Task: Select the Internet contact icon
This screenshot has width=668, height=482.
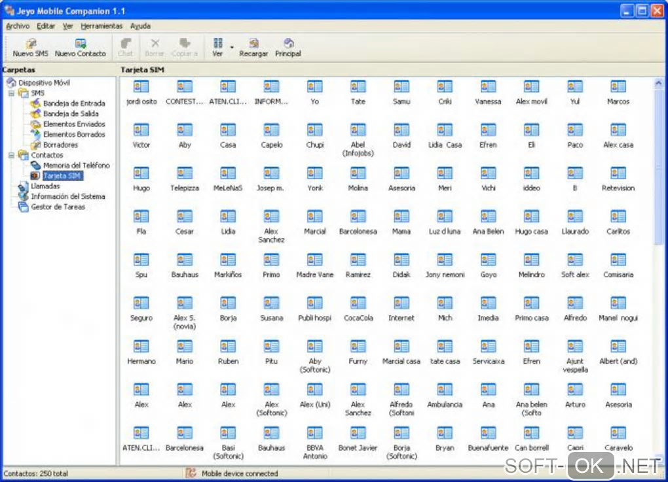Action: pos(401,303)
